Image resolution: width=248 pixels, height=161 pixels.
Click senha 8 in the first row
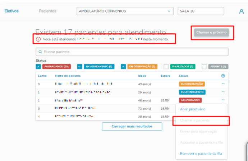(x=39, y=84)
